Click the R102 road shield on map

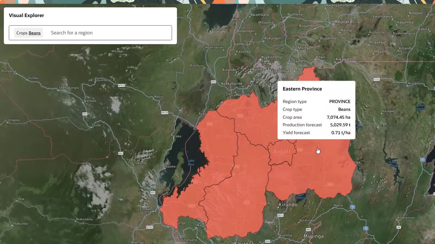tap(377, 79)
